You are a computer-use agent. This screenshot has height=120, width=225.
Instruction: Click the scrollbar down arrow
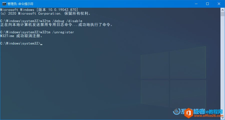tap(222, 118)
